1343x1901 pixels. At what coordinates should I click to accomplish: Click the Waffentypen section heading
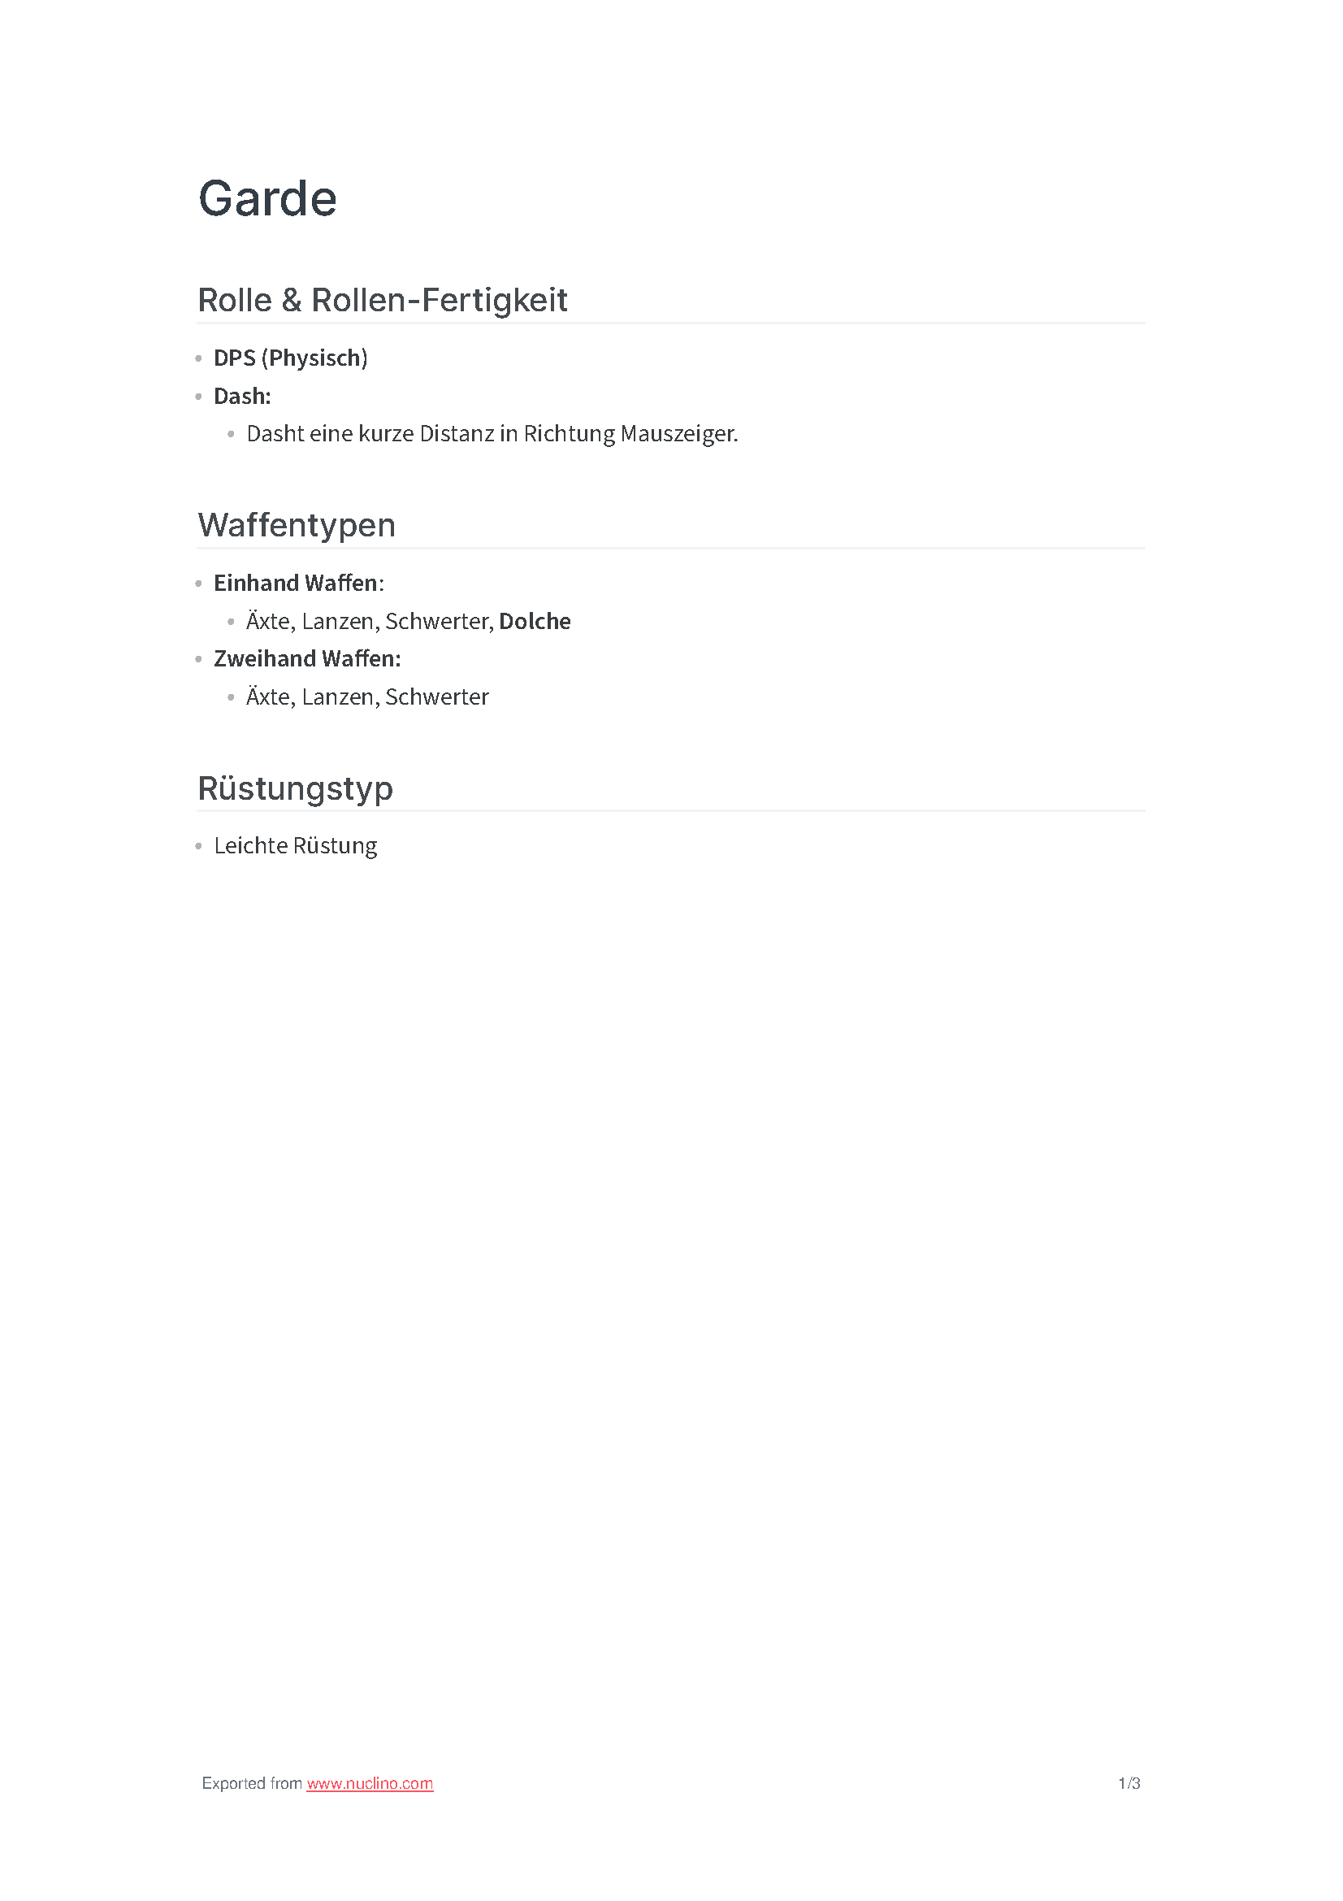point(297,526)
